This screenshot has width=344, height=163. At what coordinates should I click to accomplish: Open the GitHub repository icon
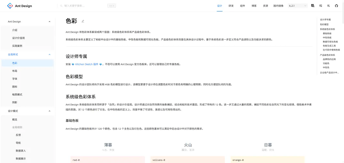coord(337,6)
